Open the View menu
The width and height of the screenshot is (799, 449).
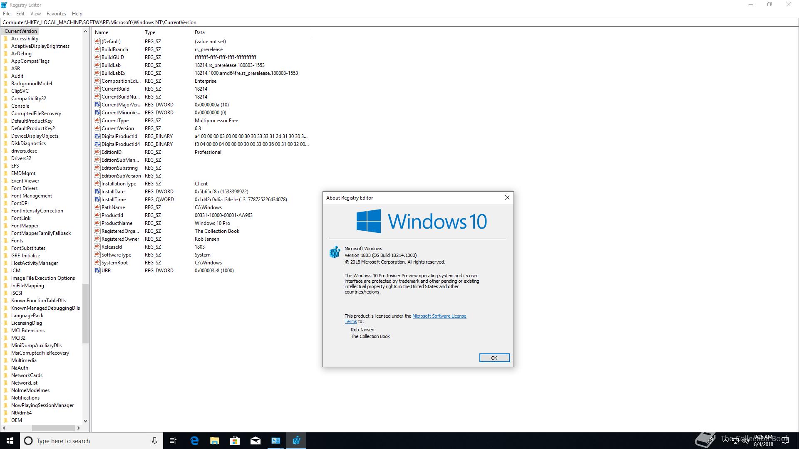coord(35,13)
